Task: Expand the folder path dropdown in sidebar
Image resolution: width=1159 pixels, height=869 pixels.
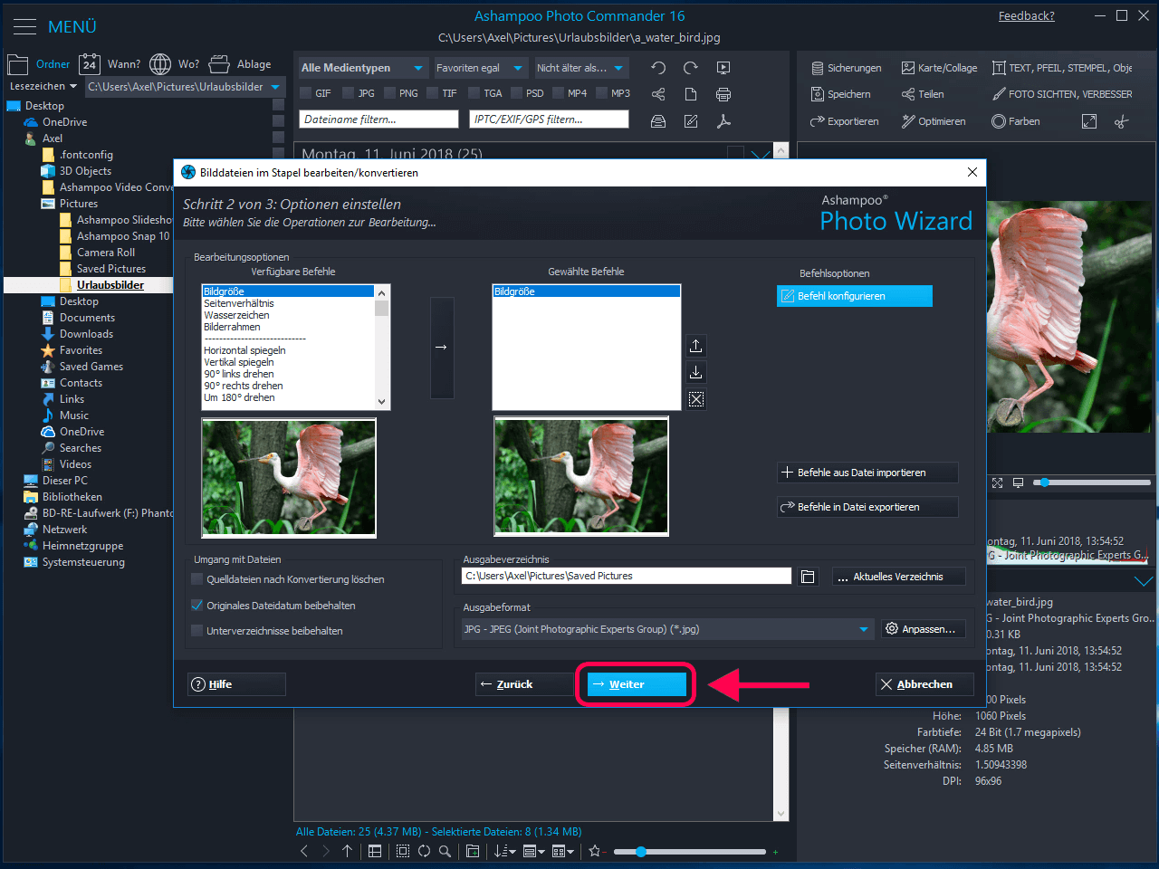Action: coord(276,87)
